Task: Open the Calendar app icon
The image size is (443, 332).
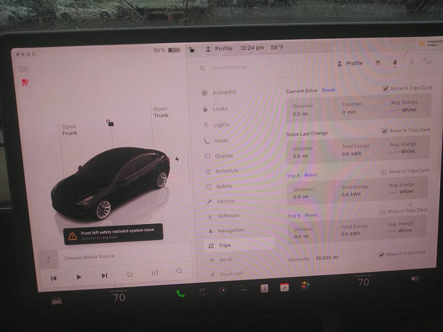Action: [284, 287]
